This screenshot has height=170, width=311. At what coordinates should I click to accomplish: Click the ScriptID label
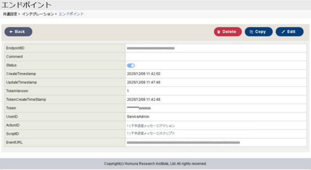click(x=12, y=134)
